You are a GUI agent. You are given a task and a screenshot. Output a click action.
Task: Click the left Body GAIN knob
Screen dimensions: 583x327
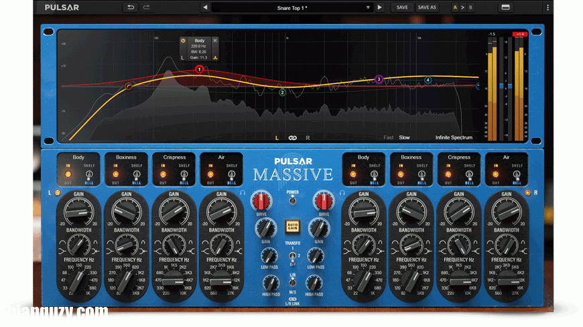(x=78, y=212)
